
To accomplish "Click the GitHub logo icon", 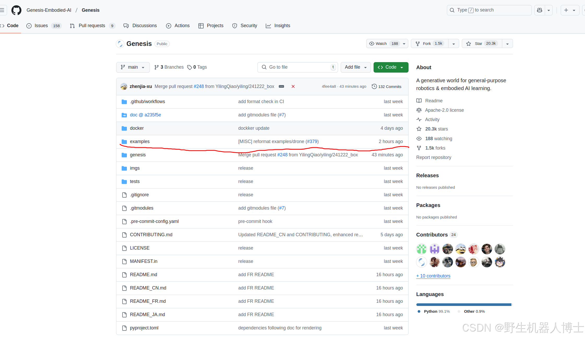I will click(x=16, y=10).
